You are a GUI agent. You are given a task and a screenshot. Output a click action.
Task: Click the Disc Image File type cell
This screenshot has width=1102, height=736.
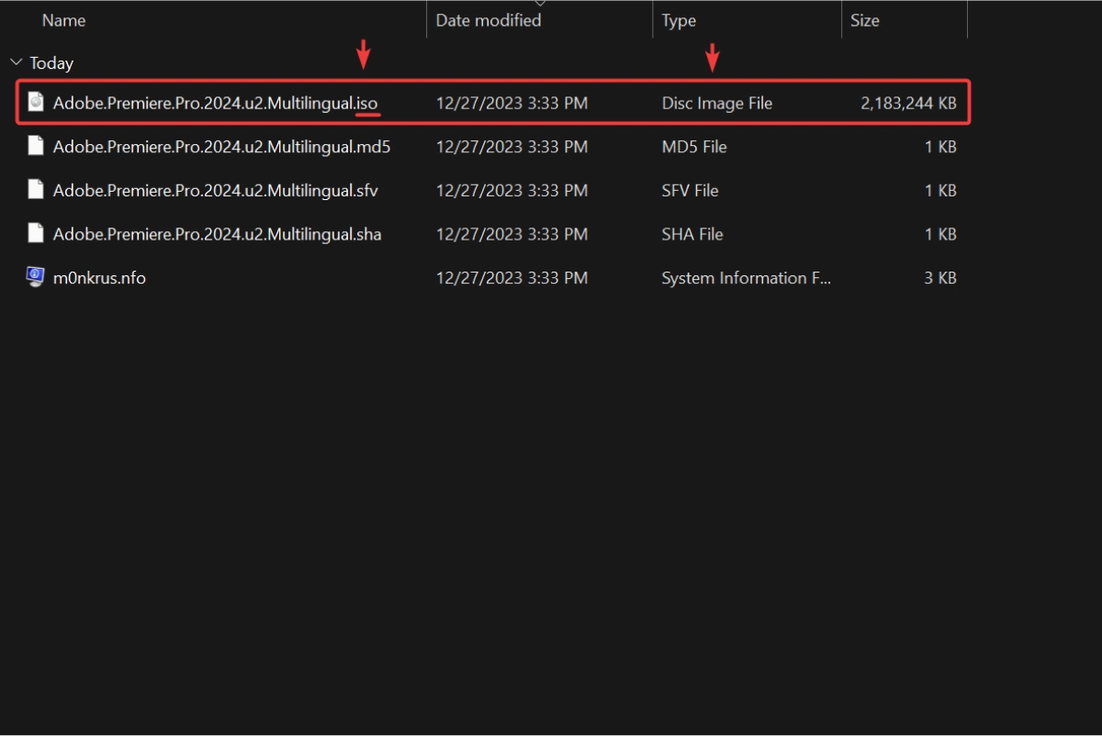tap(717, 104)
